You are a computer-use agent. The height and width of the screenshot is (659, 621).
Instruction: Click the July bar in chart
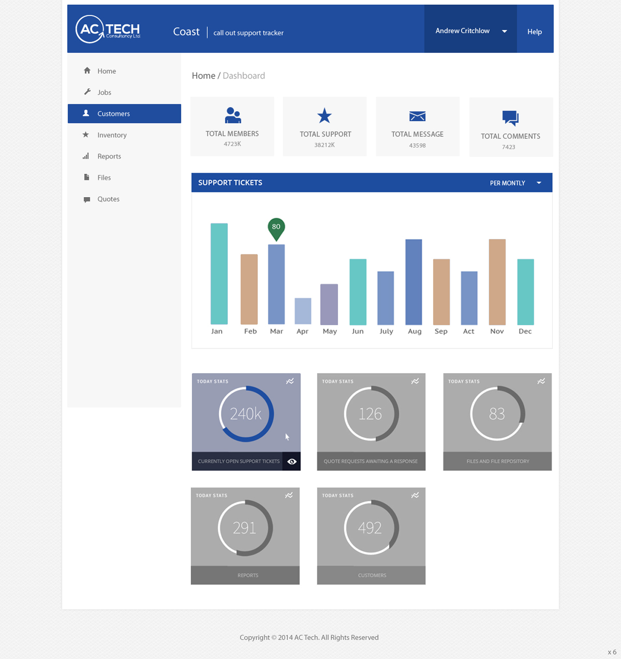[x=386, y=298]
